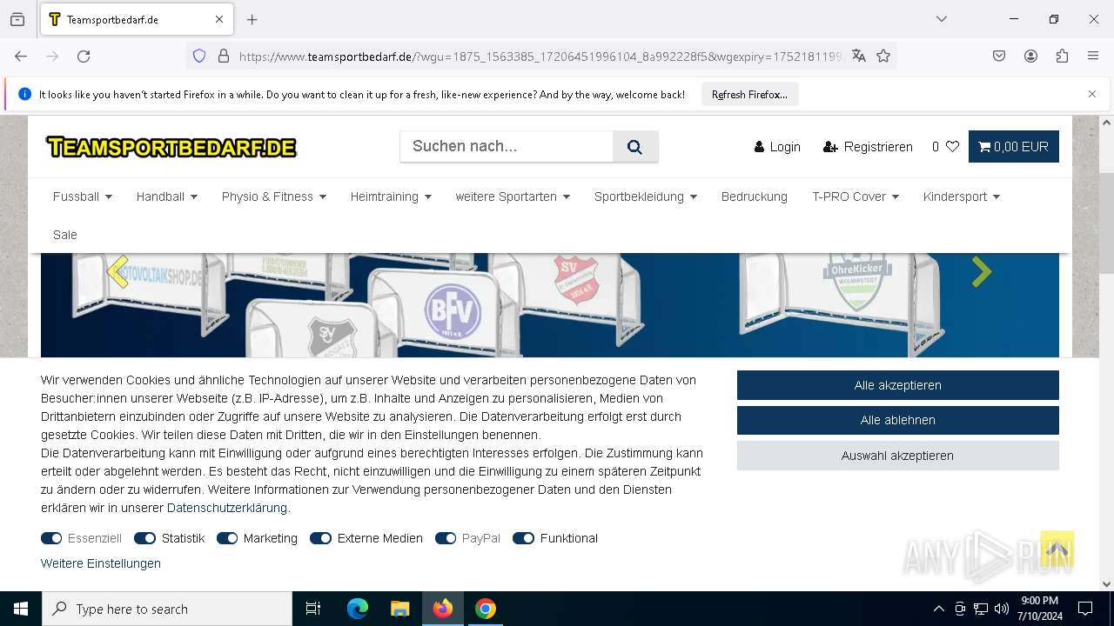This screenshot has height=626, width=1114.
Task: Open Weitere Einstellungen link
Action: coord(101,563)
